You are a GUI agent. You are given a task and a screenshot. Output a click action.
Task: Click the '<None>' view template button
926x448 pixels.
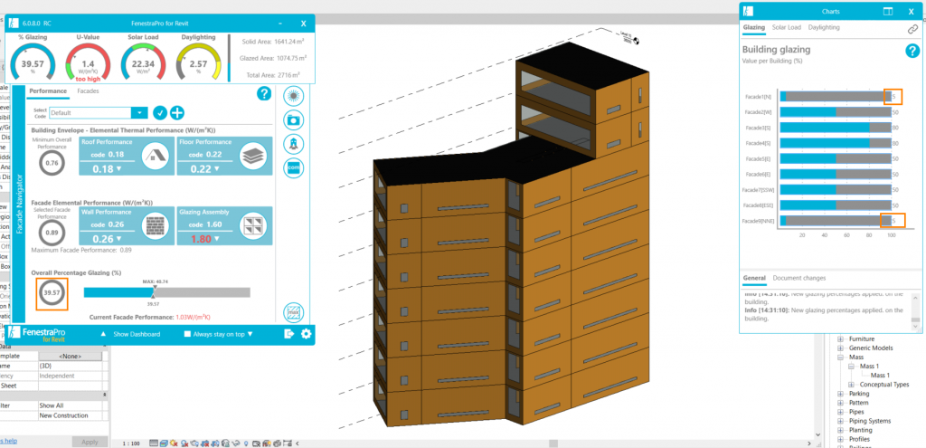coord(70,357)
